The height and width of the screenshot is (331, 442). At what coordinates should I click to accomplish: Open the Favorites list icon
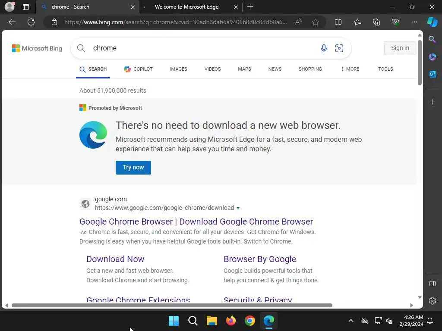pyautogui.click(x=357, y=22)
